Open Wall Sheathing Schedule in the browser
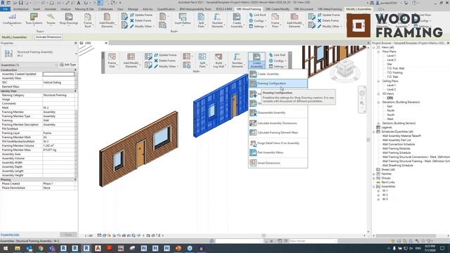This screenshot has height=253, width=450. point(397,166)
